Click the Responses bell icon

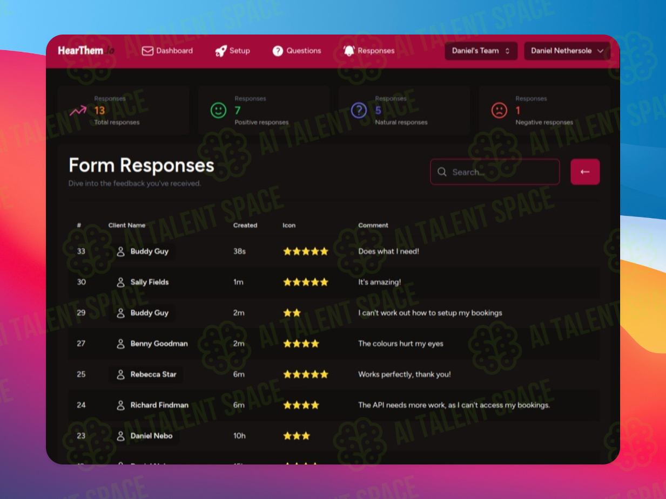coord(349,51)
